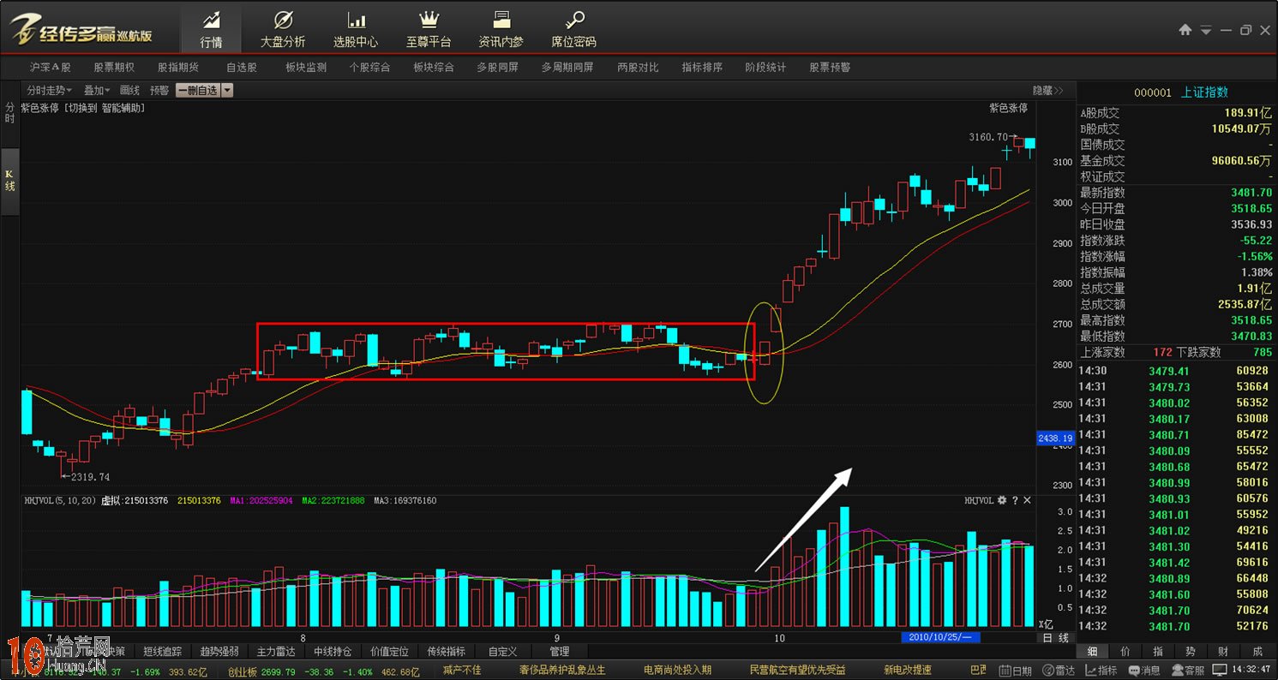
Task: Select the 传统指标 indicator tab
Action: click(447, 652)
